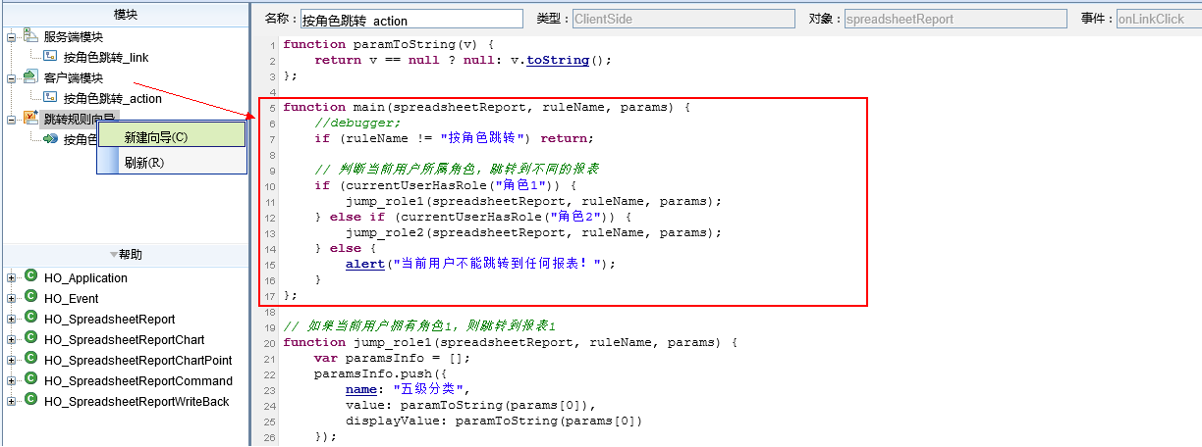Click the ruleName != "按角色跳转" line
Image resolution: width=1202 pixels, height=447 pixels.
tap(454, 138)
